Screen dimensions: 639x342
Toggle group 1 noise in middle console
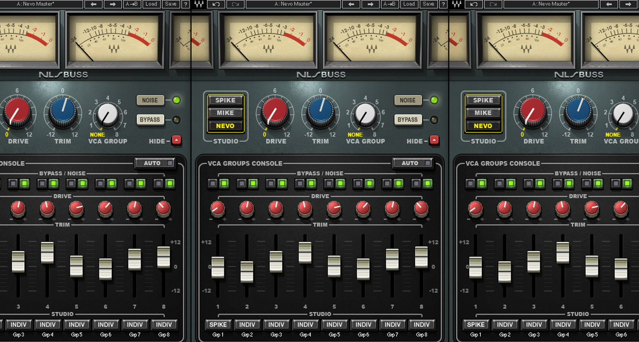click(224, 184)
